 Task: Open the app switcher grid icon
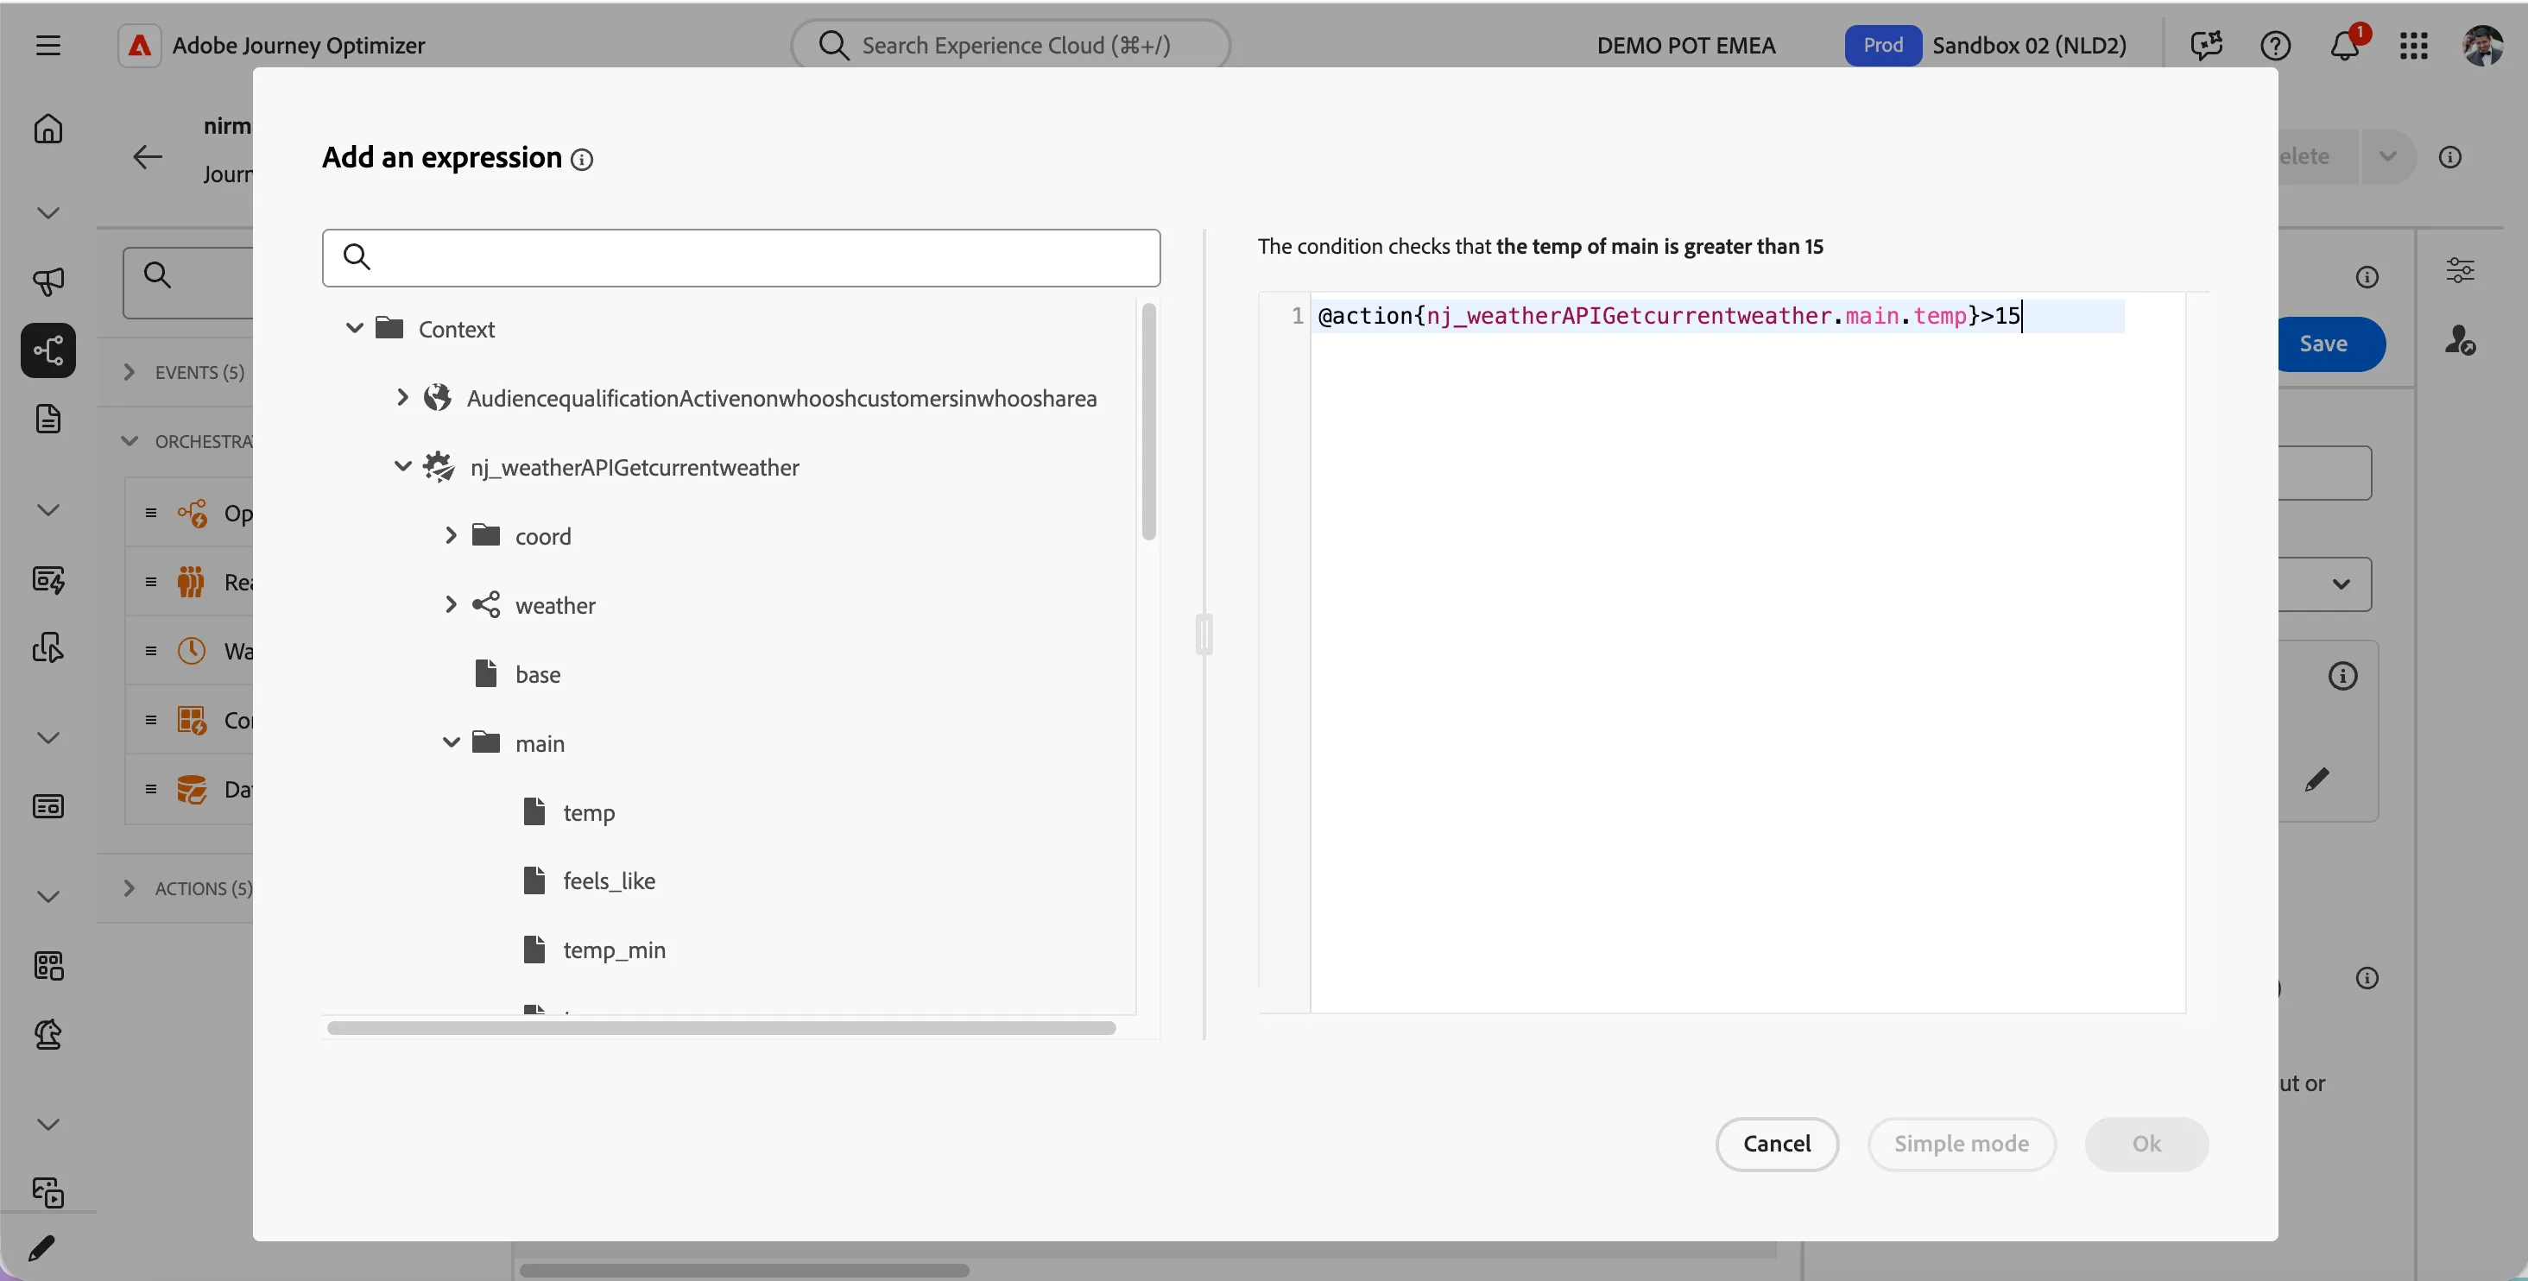point(2413,45)
